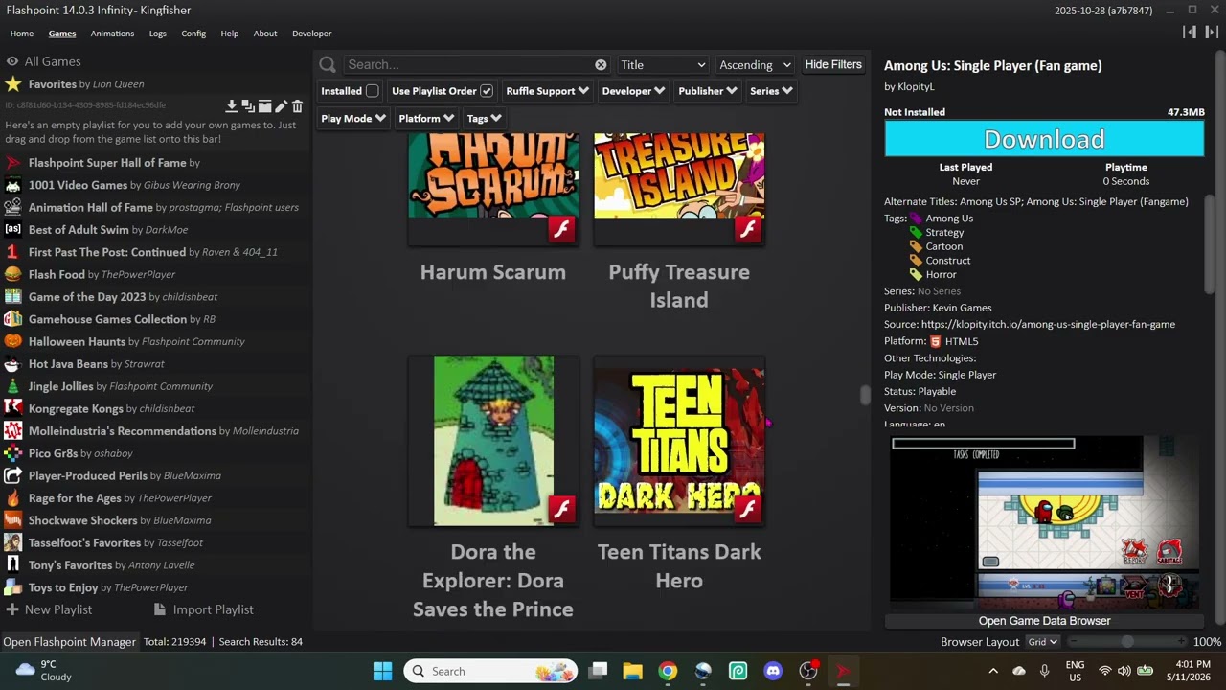This screenshot has height=690, width=1226.
Task: Open the Logs tab
Action: click(158, 34)
